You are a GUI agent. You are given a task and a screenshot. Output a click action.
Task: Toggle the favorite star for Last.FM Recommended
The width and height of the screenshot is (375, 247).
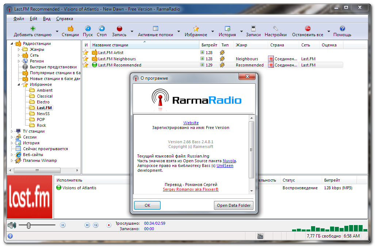point(85,65)
